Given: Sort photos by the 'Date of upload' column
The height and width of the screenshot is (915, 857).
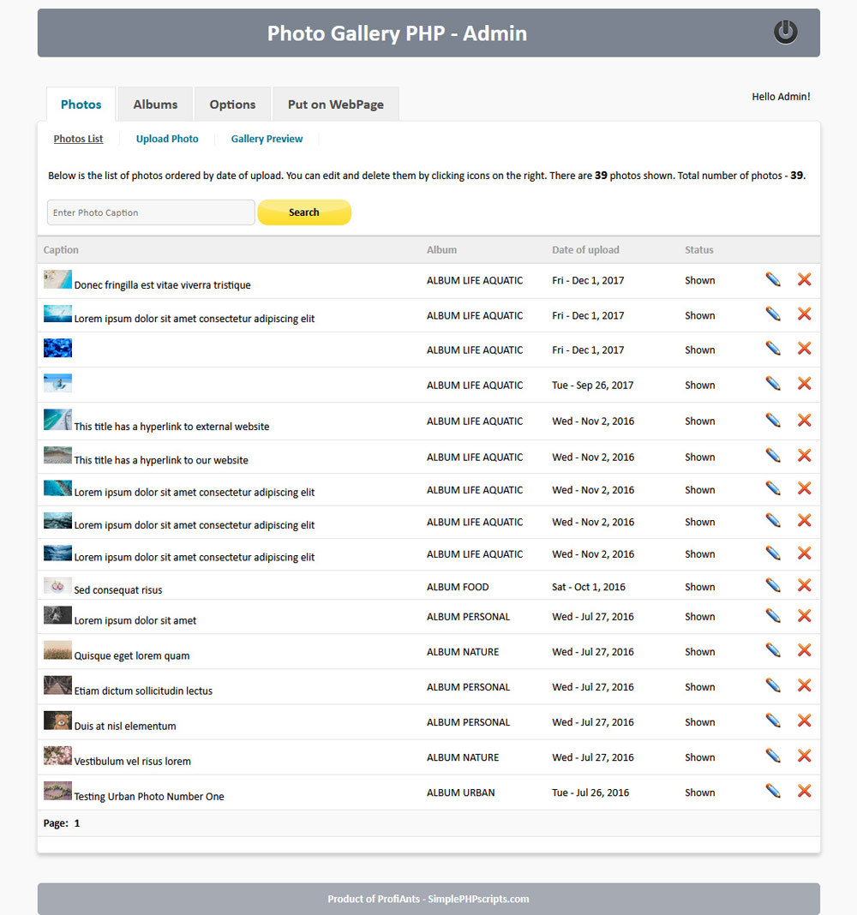Looking at the screenshot, I should [x=585, y=249].
